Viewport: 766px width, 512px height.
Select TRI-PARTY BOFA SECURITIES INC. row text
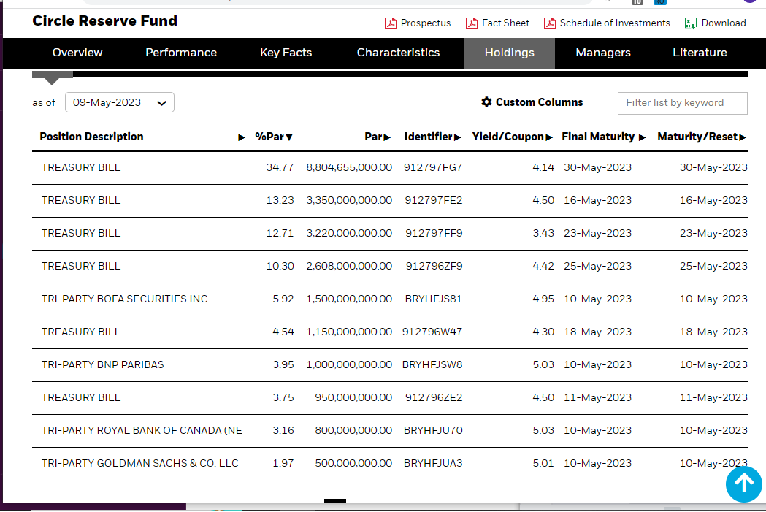(126, 299)
